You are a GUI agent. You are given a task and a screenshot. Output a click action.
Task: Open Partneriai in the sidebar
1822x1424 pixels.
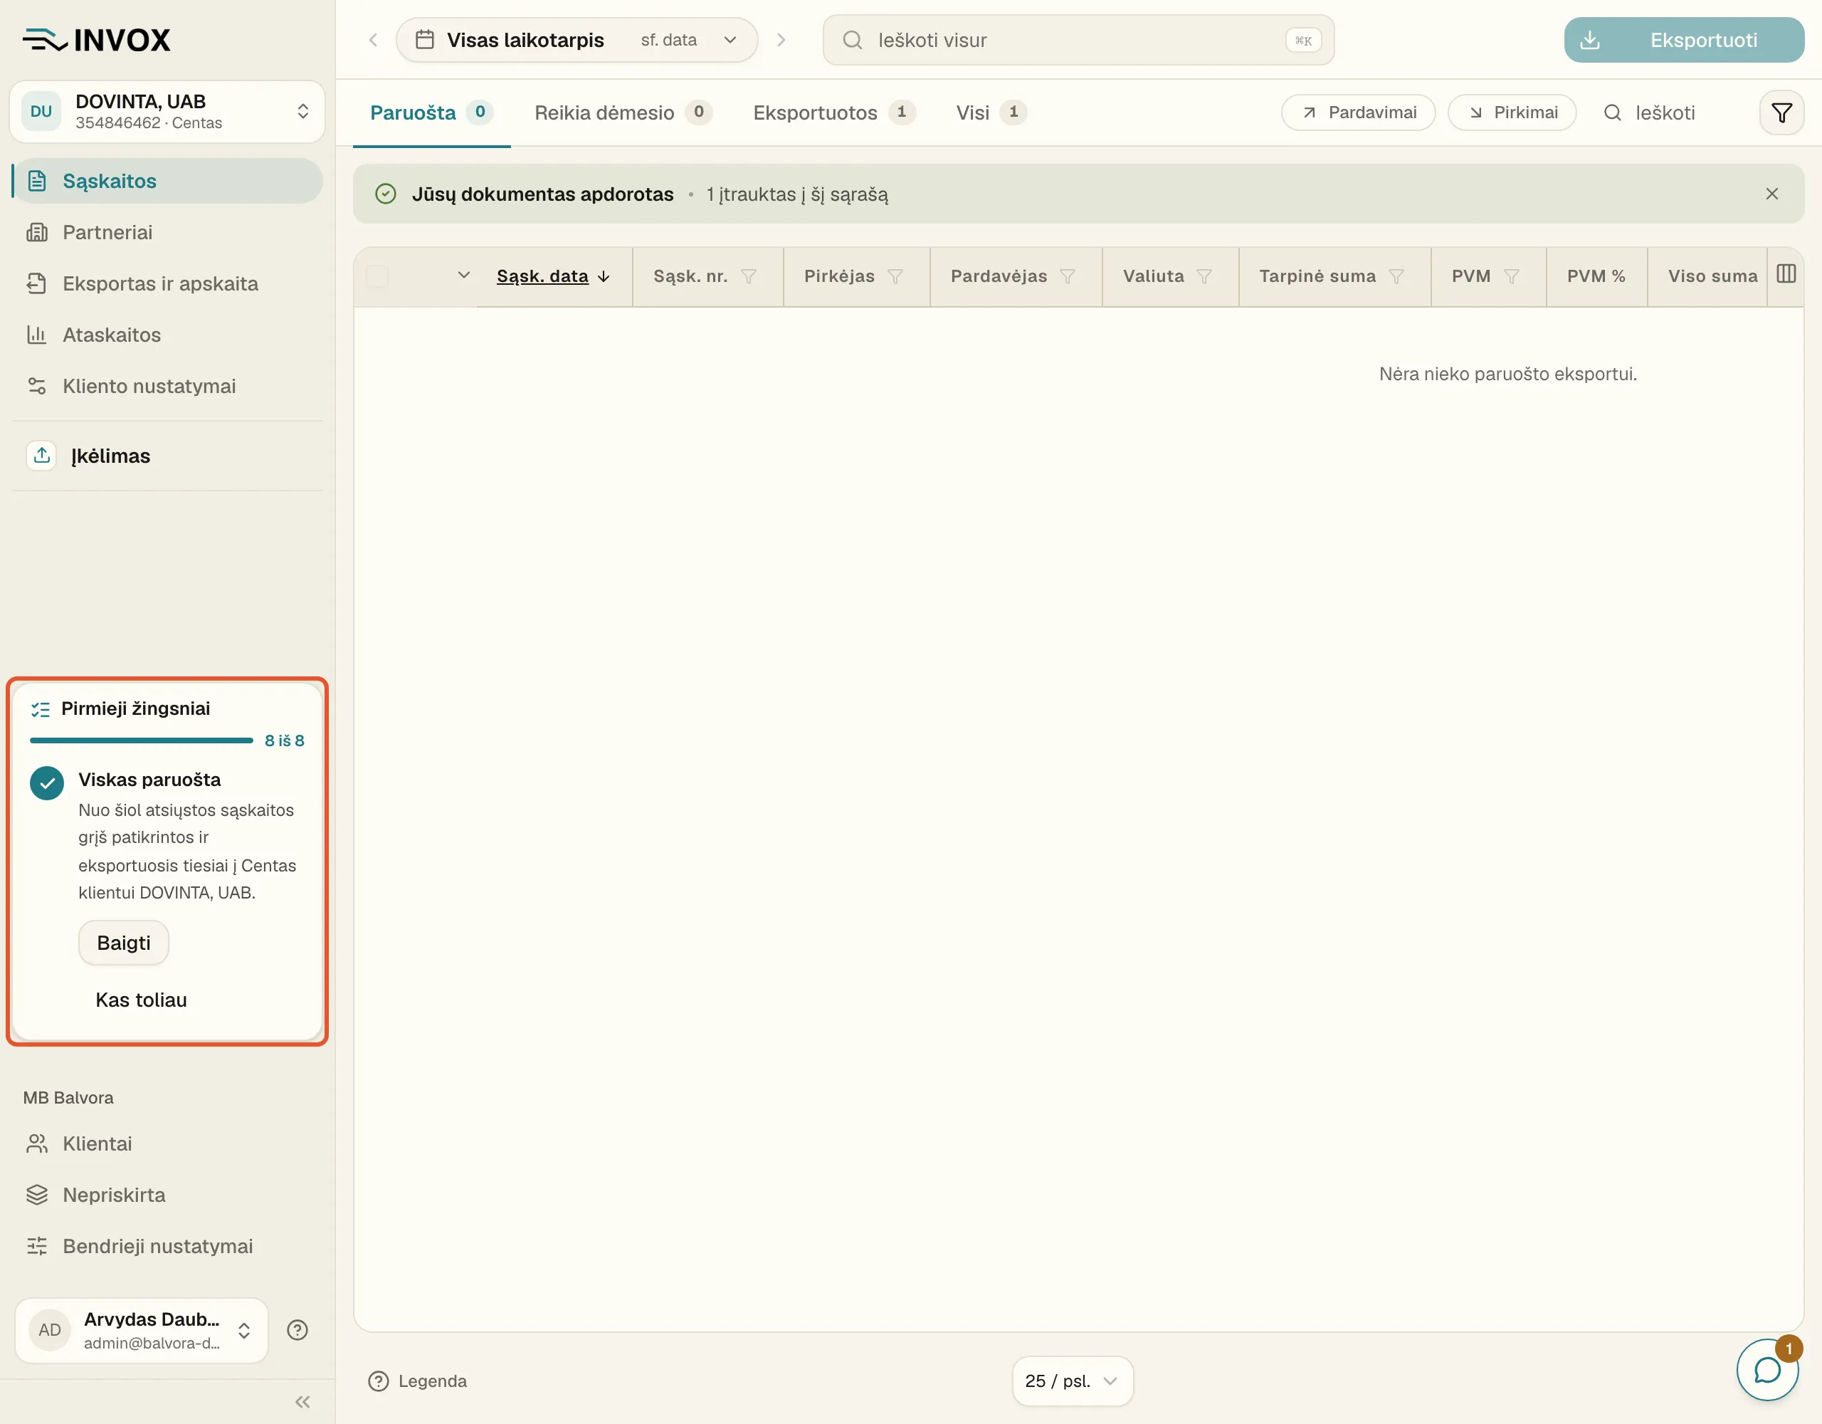[x=167, y=233]
